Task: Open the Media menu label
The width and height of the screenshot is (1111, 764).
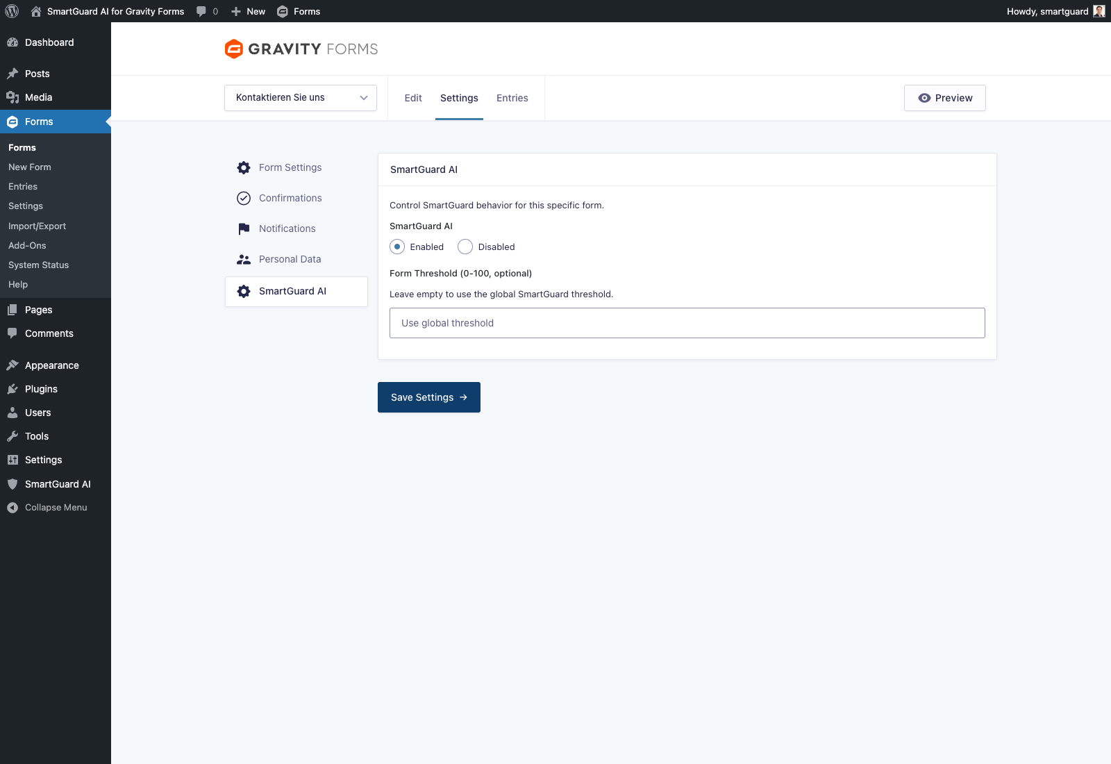Action: point(39,97)
